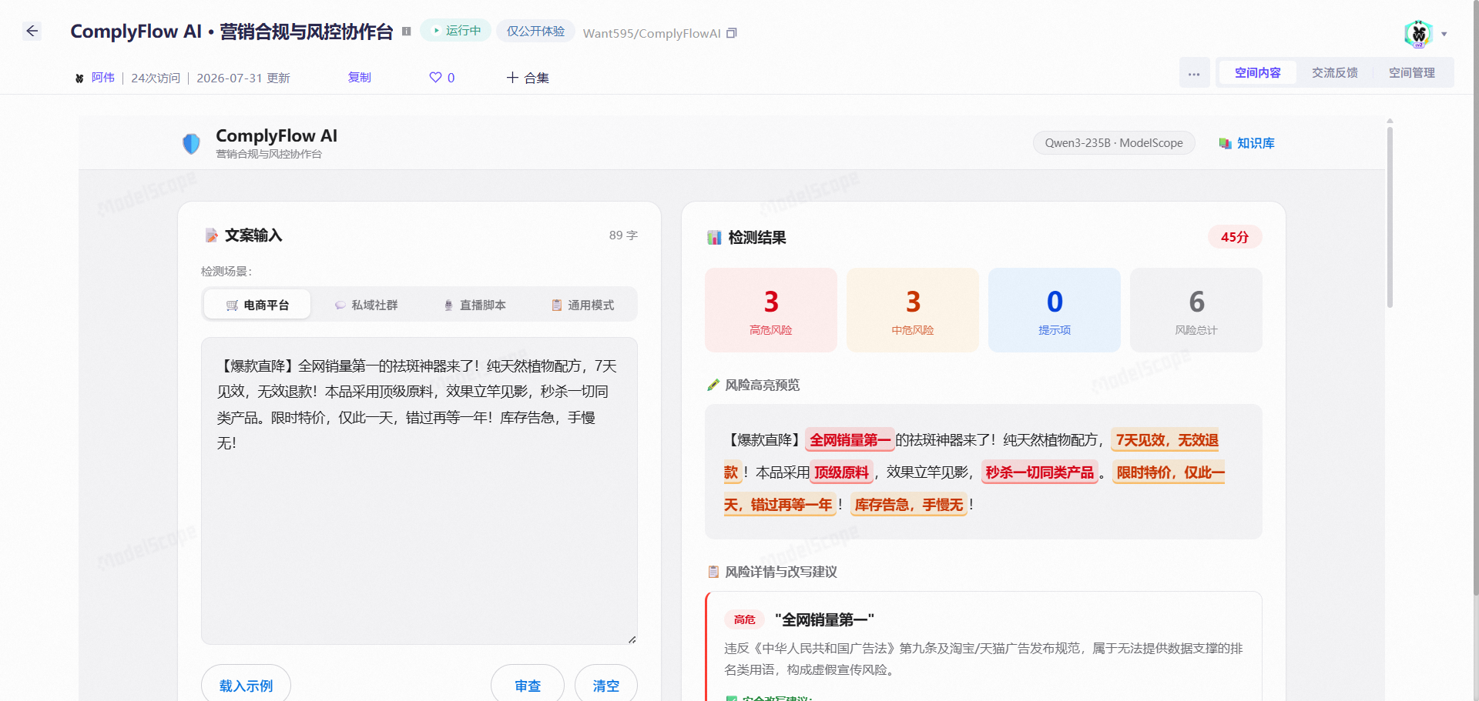
Task: Click the pencil icon by 风险高亮预览
Action: pyautogui.click(x=713, y=385)
